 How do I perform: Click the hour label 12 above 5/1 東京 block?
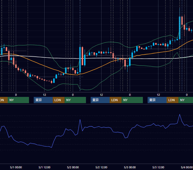point(45,95)
